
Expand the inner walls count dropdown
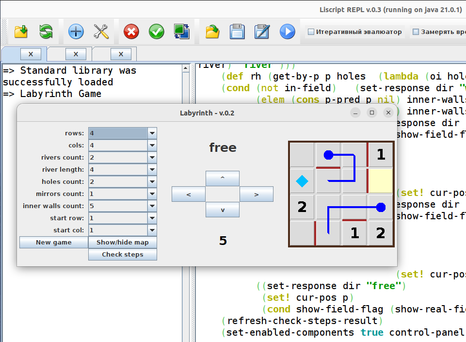[152, 206]
